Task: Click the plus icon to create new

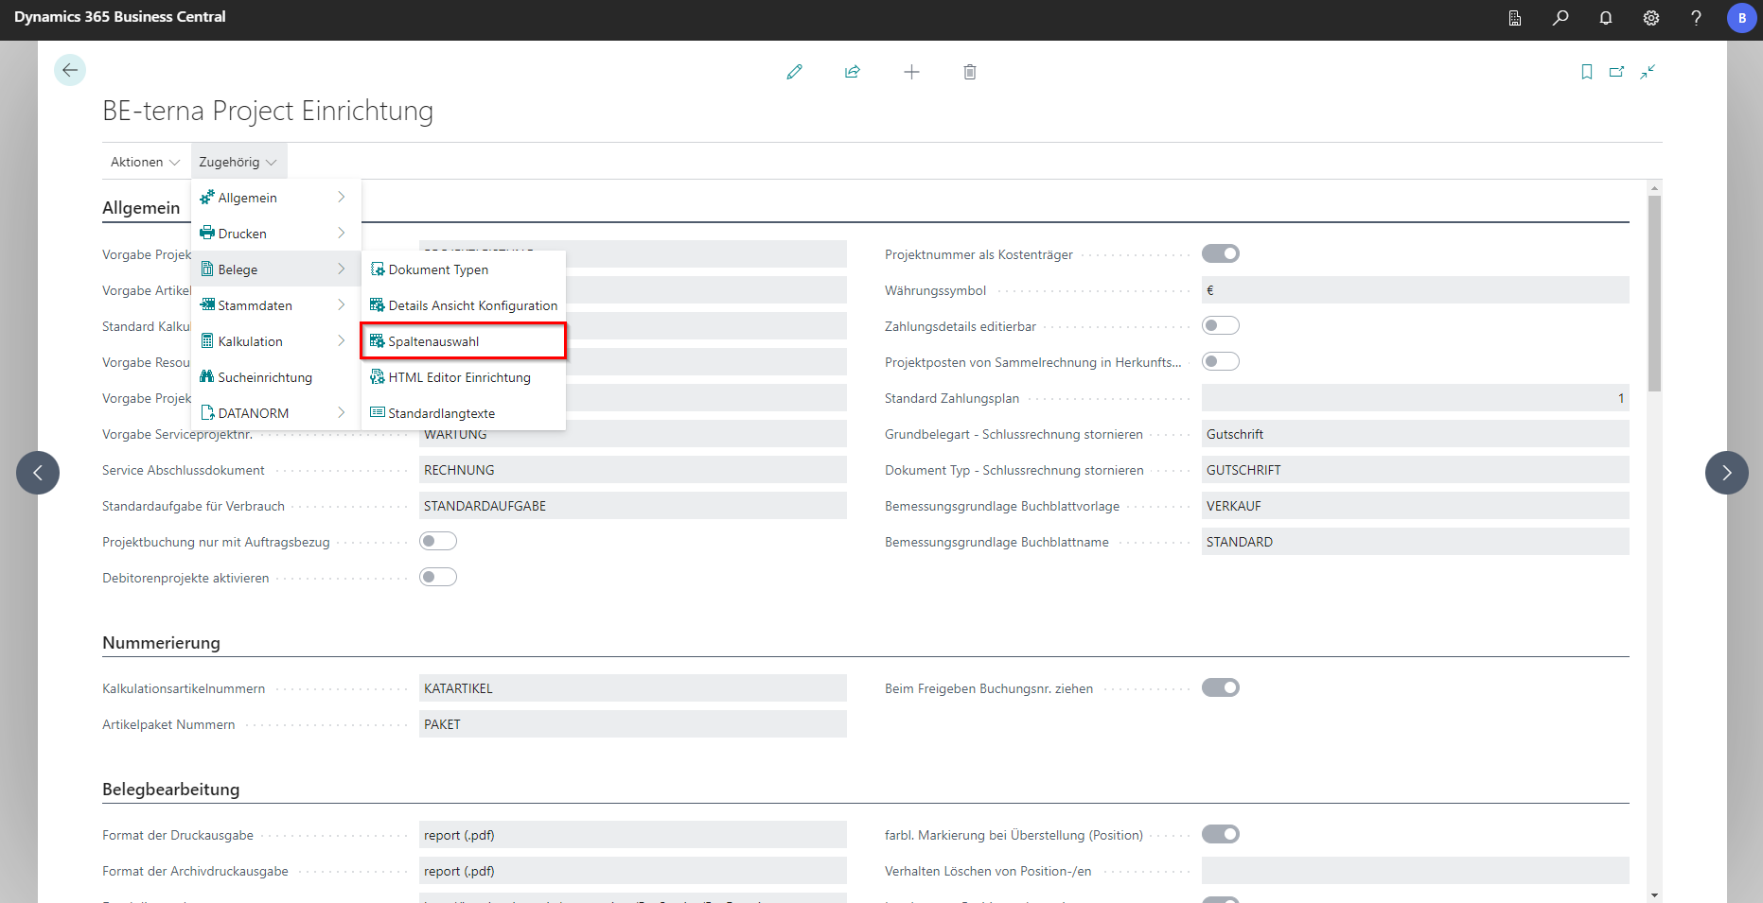Action: coord(911,72)
